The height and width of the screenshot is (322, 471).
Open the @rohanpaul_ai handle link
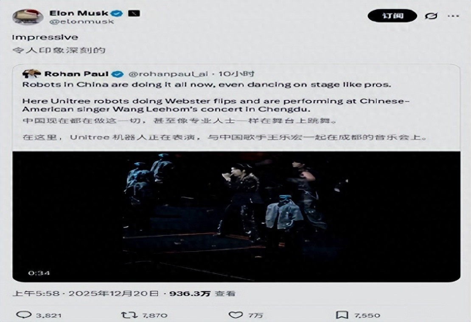168,74
